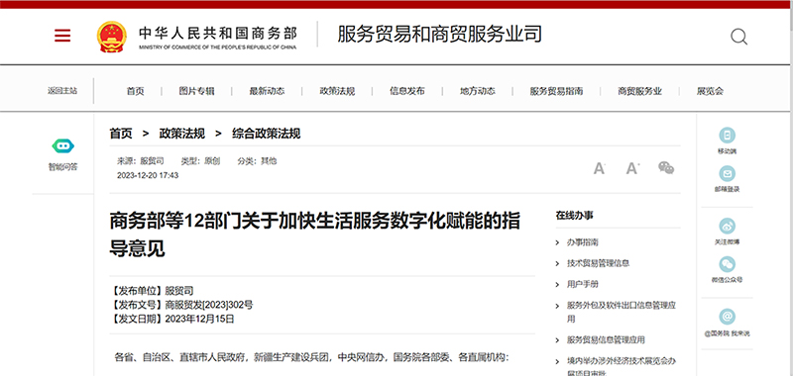This screenshot has height=376, width=793.
Task: Click the national emblem logo
Action: click(112, 37)
